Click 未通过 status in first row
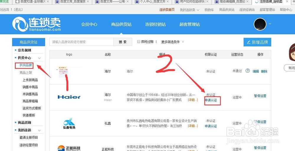295x151 pixels. pos(237,71)
